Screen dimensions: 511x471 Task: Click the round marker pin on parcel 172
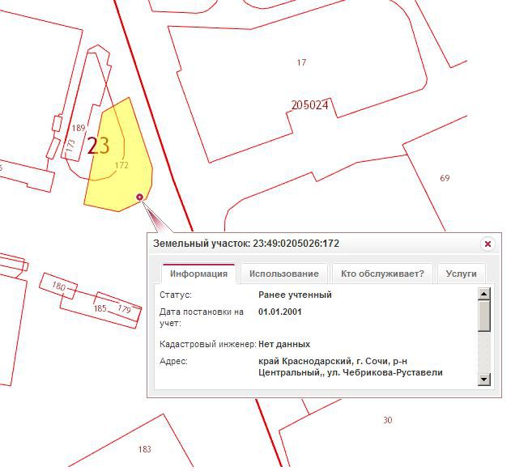[x=140, y=197]
